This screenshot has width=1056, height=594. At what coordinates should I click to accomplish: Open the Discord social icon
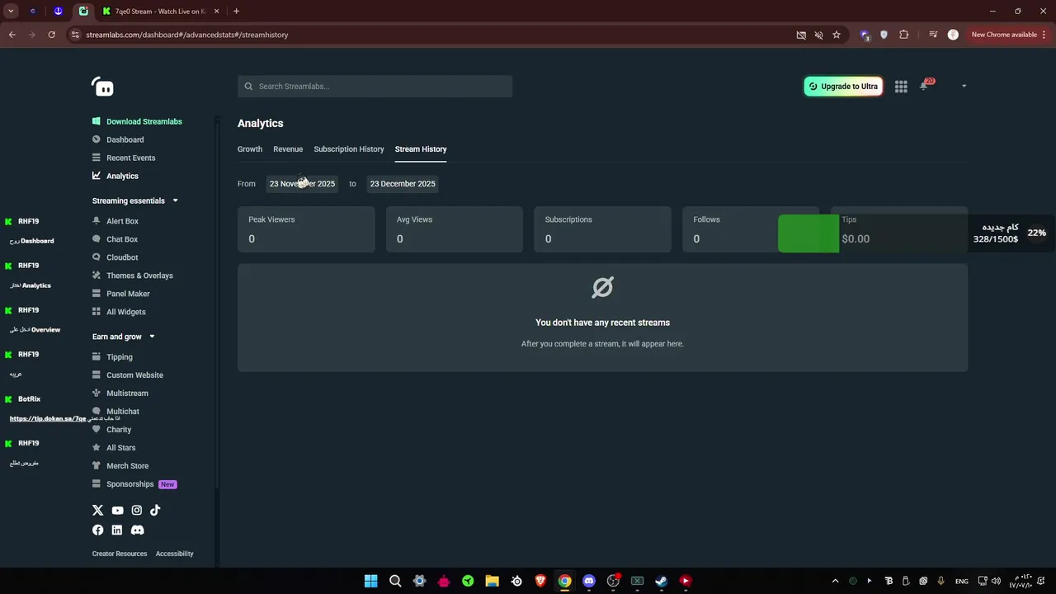click(137, 530)
